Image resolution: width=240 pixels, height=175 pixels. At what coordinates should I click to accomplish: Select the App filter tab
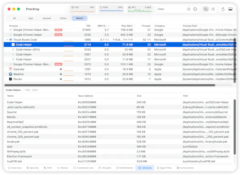[31, 18]
